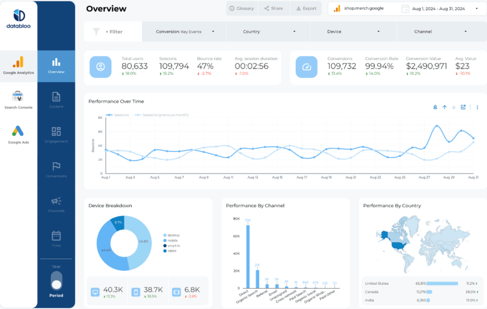Screen dimensions: 487x309
Task: Click the Export button
Action: coord(306,9)
